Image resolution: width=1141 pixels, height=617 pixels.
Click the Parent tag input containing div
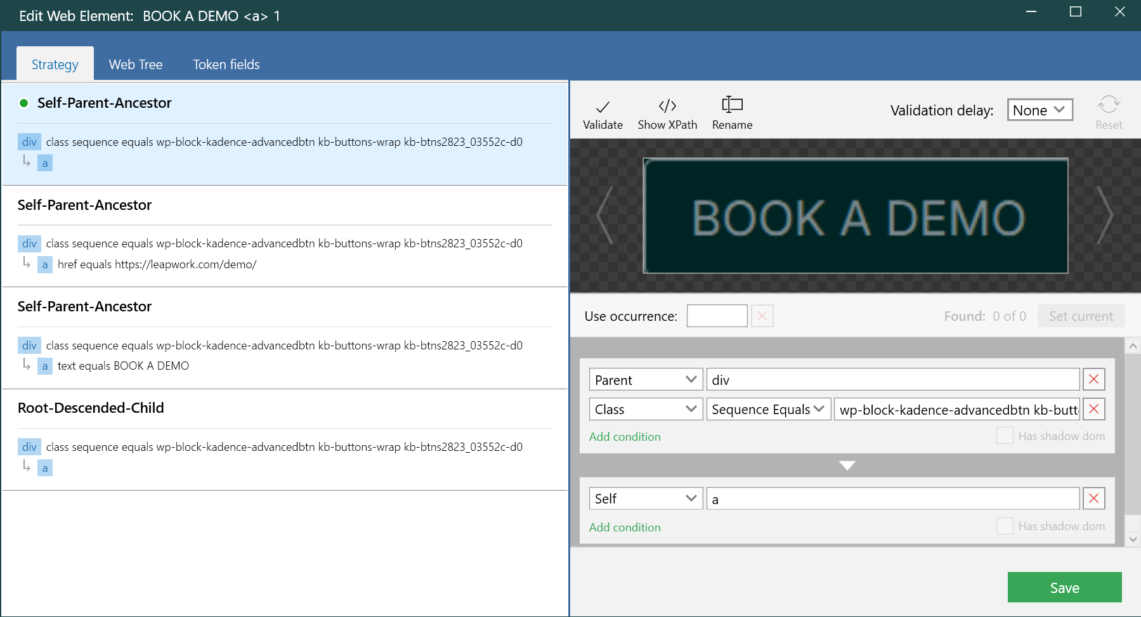click(x=893, y=380)
